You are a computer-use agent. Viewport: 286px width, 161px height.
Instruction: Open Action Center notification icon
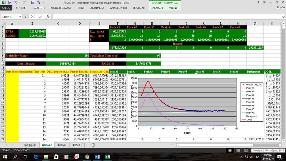[x=279, y=157]
